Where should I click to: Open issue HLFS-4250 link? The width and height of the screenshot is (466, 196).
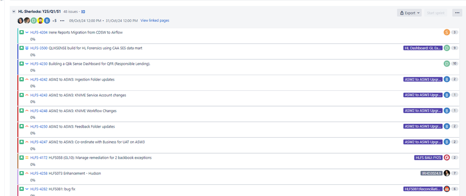[39, 126]
